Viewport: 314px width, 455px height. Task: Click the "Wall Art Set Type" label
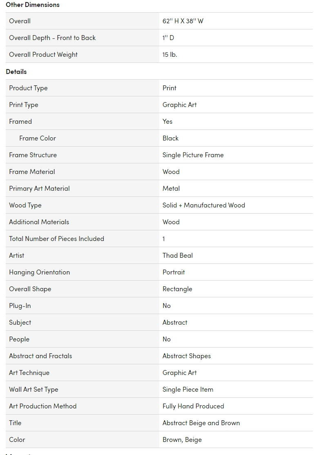pos(33,390)
